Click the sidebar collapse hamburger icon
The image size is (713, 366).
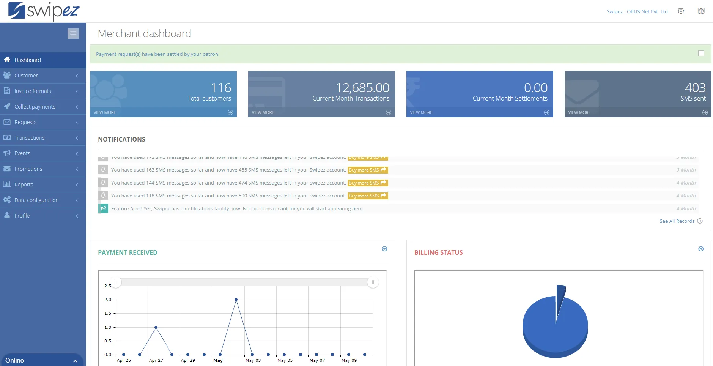click(x=73, y=33)
